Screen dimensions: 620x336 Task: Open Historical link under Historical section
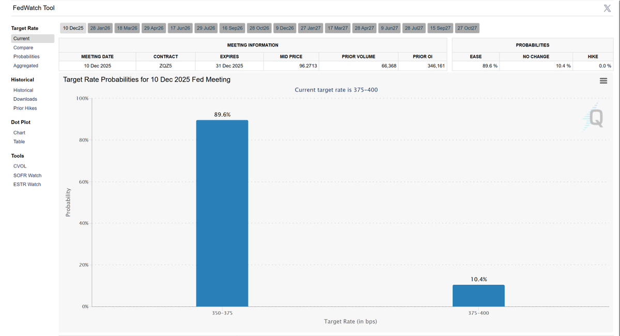tap(23, 90)
